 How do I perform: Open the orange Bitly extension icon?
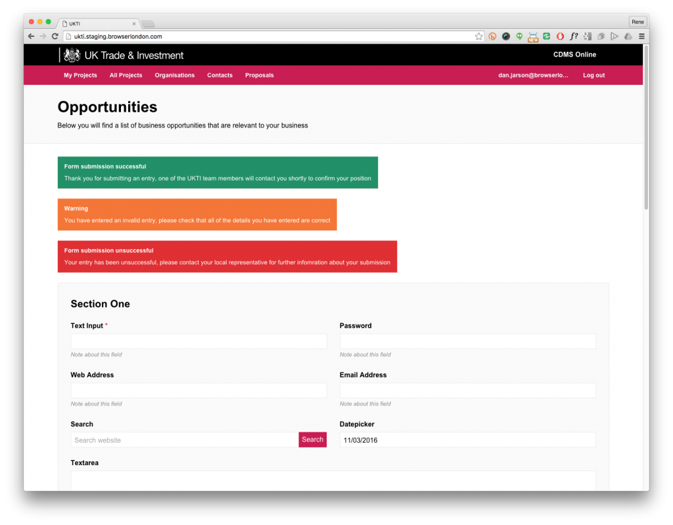coord(492,37)
